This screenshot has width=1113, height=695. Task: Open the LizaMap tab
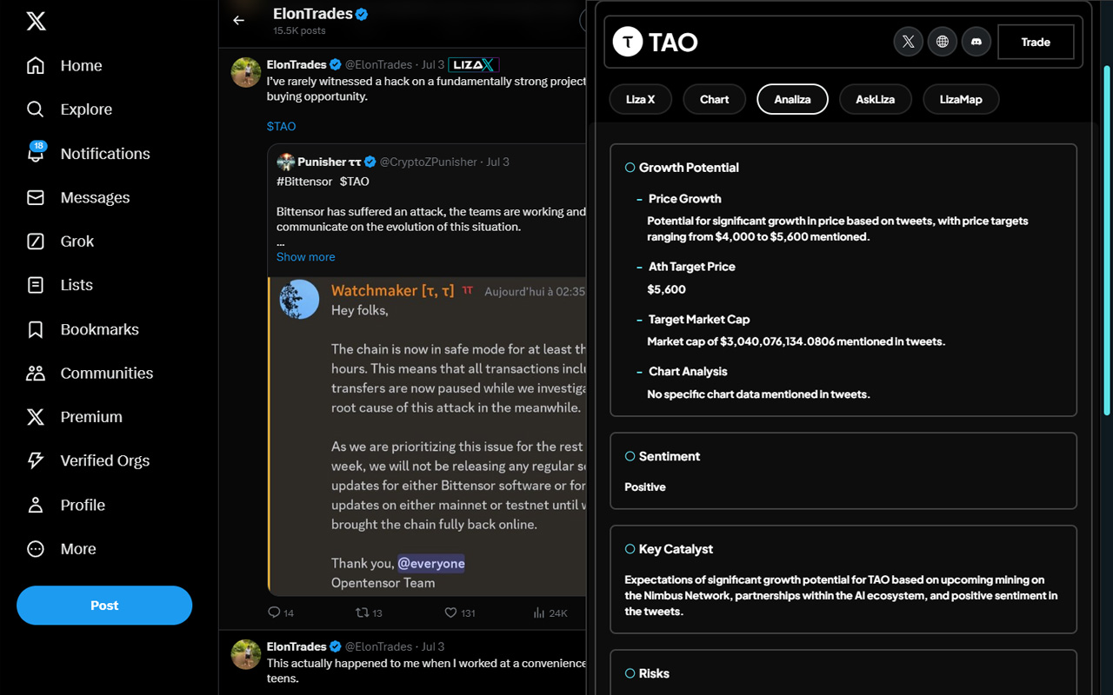(x=960, y=99)
